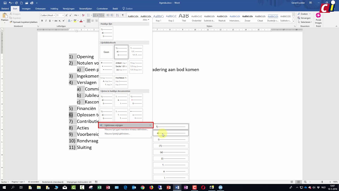Open the Bestand tab

5,8
